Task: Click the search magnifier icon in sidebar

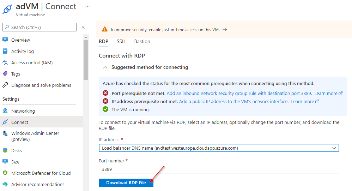Action: 7,27
